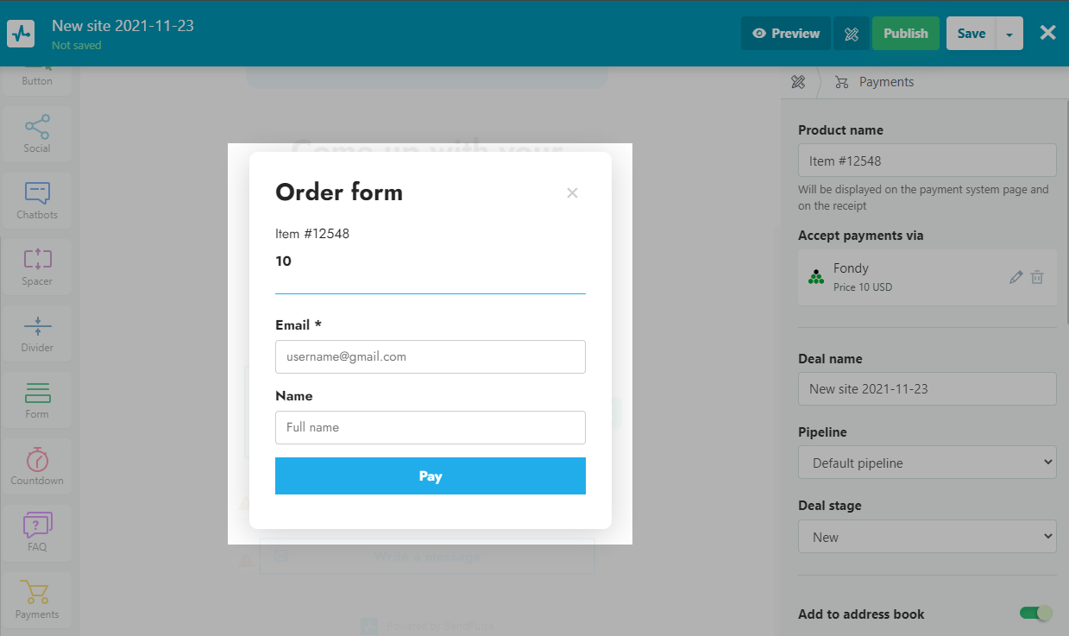Open the Pipeline dropdown
Viewport: 1069px width, 636px height.
point(927,463)
